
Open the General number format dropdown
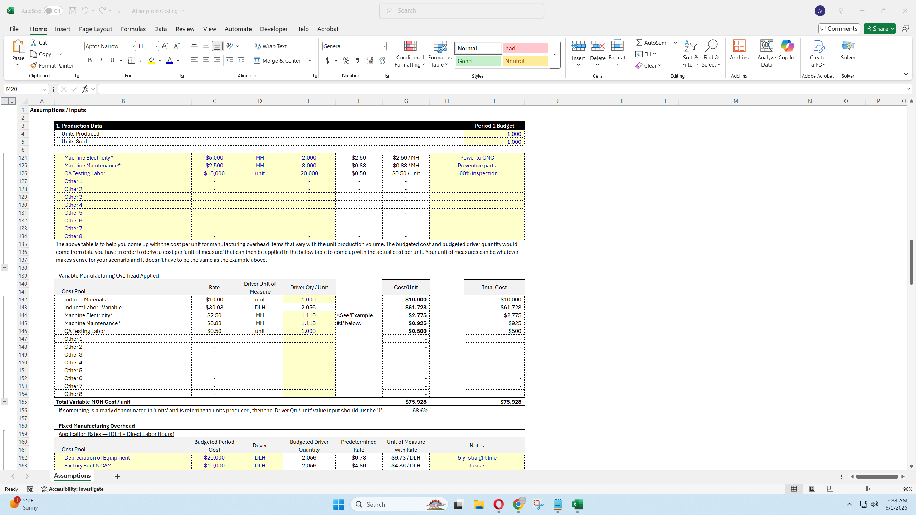[383, 46]
